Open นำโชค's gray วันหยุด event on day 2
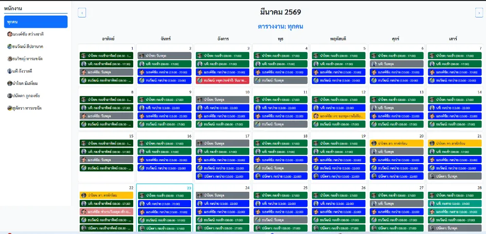 coord(165,56)
